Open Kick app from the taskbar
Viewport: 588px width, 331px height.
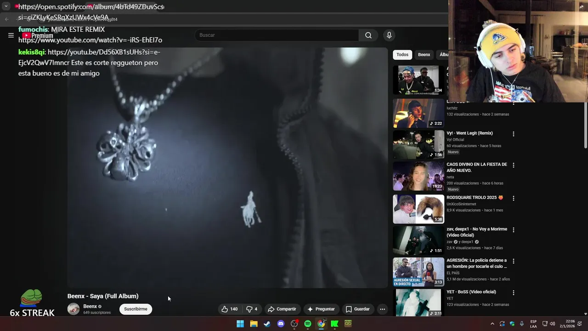(334, 324)
